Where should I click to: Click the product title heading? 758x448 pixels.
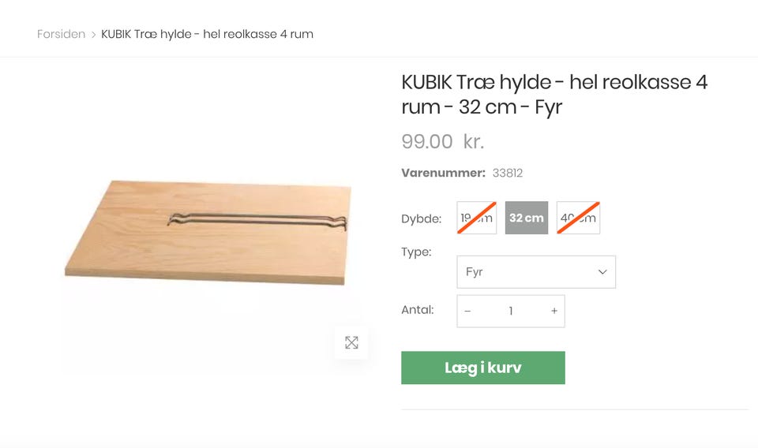[554, 95]
